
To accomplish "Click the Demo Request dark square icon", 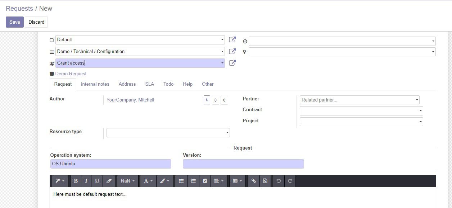I will coord(52,74).
